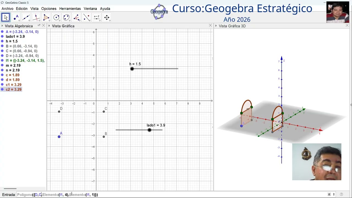Open the Ayuda menu
The height and width of the screenshot is (198, 352).
click(x=105, y=9)
